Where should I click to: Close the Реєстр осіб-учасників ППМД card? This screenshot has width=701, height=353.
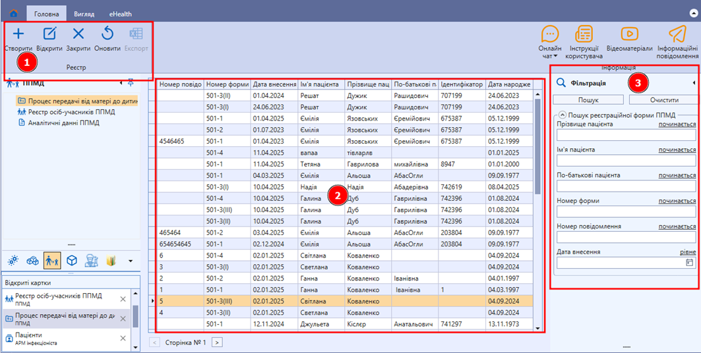tap(123, 299)
